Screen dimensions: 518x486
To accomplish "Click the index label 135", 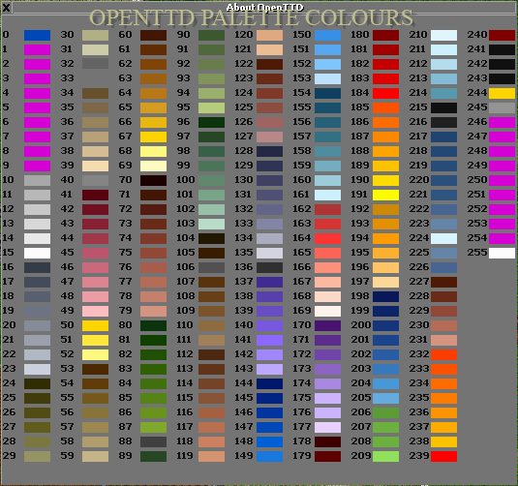I will click(x=244, y=253).
